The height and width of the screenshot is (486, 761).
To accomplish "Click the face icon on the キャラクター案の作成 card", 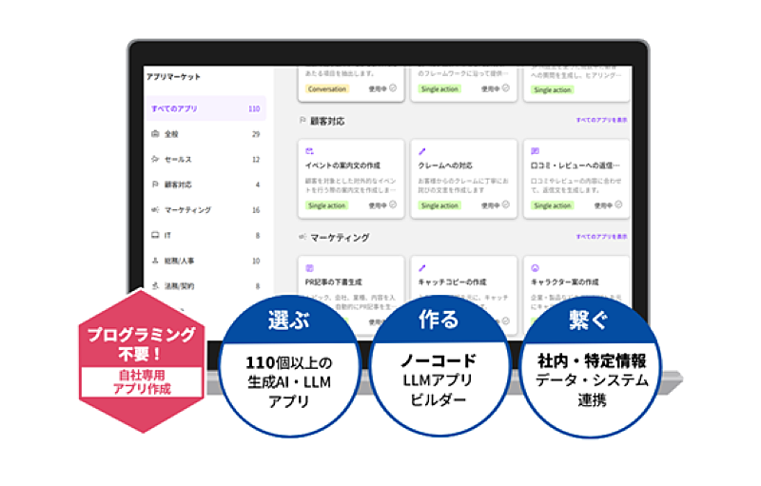I will pyautogui.click(x=536, y=269).
